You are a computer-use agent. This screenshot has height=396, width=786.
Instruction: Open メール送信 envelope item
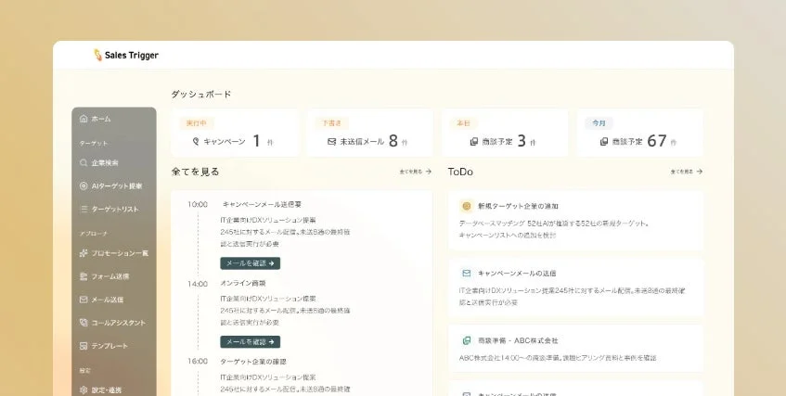(101, 300)
